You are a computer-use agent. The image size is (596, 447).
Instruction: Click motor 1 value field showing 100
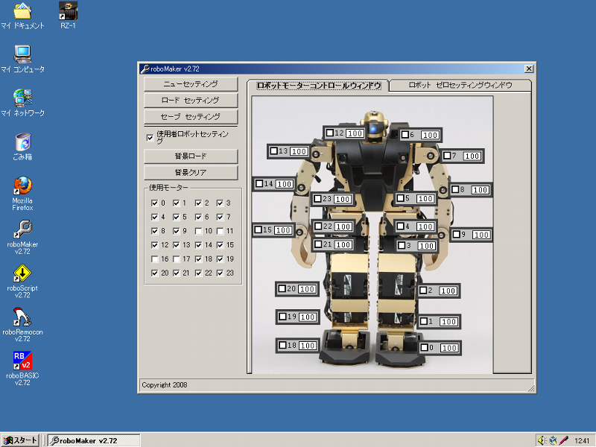[448, 322]
